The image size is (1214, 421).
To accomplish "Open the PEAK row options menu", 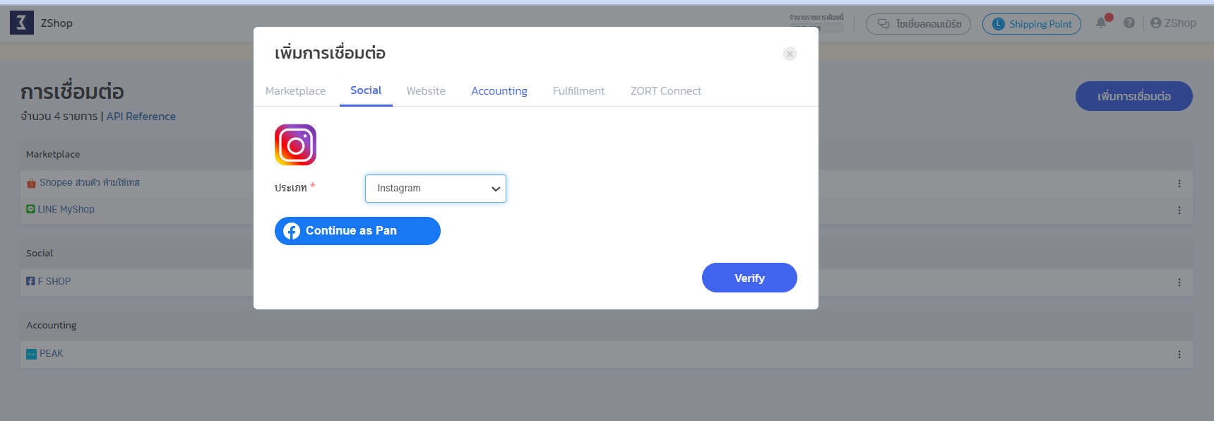I will (x=1179, y=355).
